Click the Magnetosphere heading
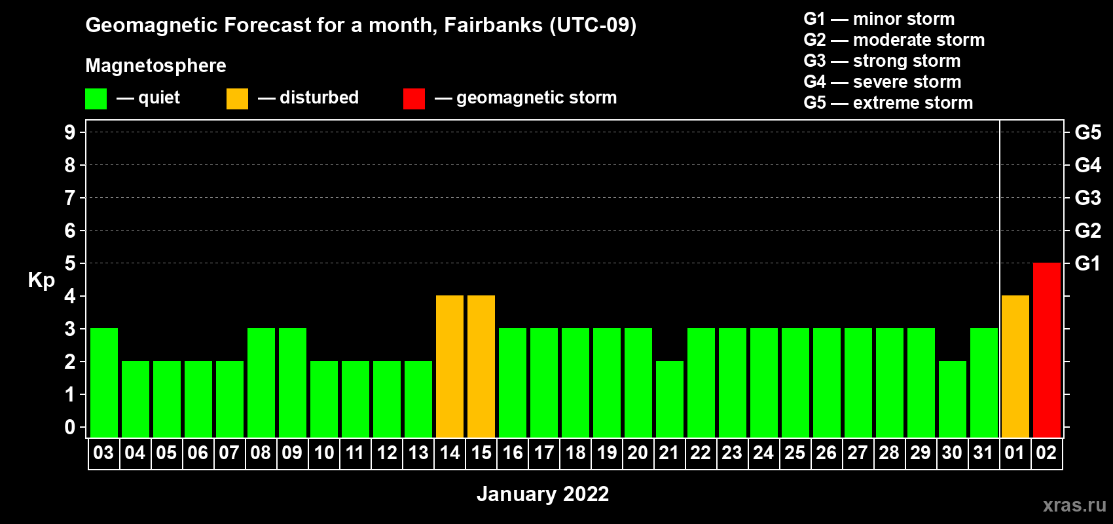Viewport: 1113px width, 524px height. coord(156,66)
